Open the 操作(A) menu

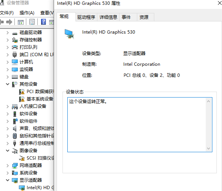(27, 13)
